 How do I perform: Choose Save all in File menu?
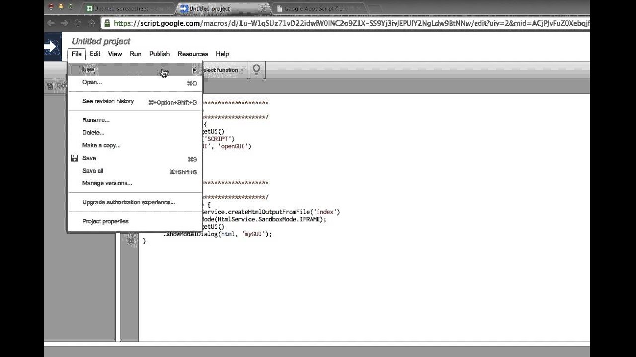click(135, 171)
